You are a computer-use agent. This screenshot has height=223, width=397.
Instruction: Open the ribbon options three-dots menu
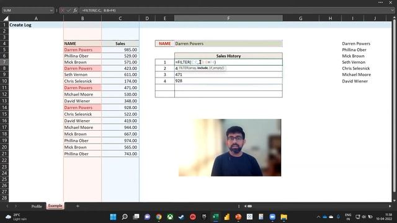coord(380,2)
